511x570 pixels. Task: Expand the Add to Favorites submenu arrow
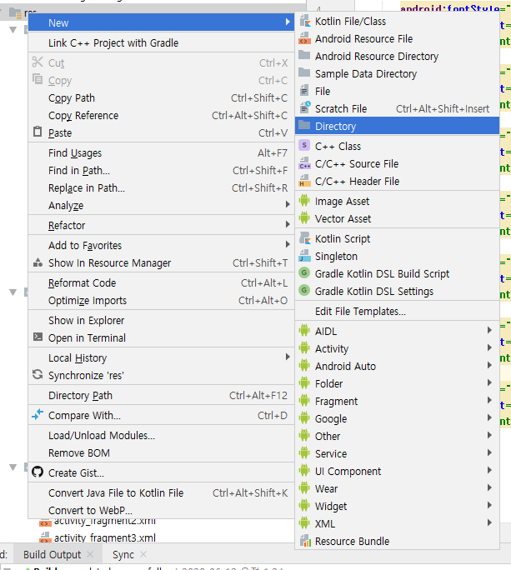(288, 245)
